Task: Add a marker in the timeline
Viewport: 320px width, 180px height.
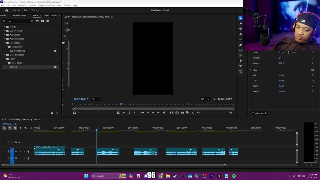Action: (20, 128)
